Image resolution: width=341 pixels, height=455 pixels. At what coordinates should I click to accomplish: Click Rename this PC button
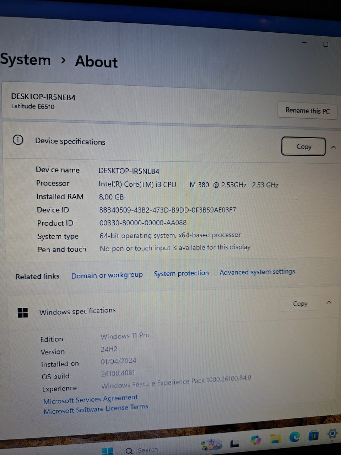[308, 111]
